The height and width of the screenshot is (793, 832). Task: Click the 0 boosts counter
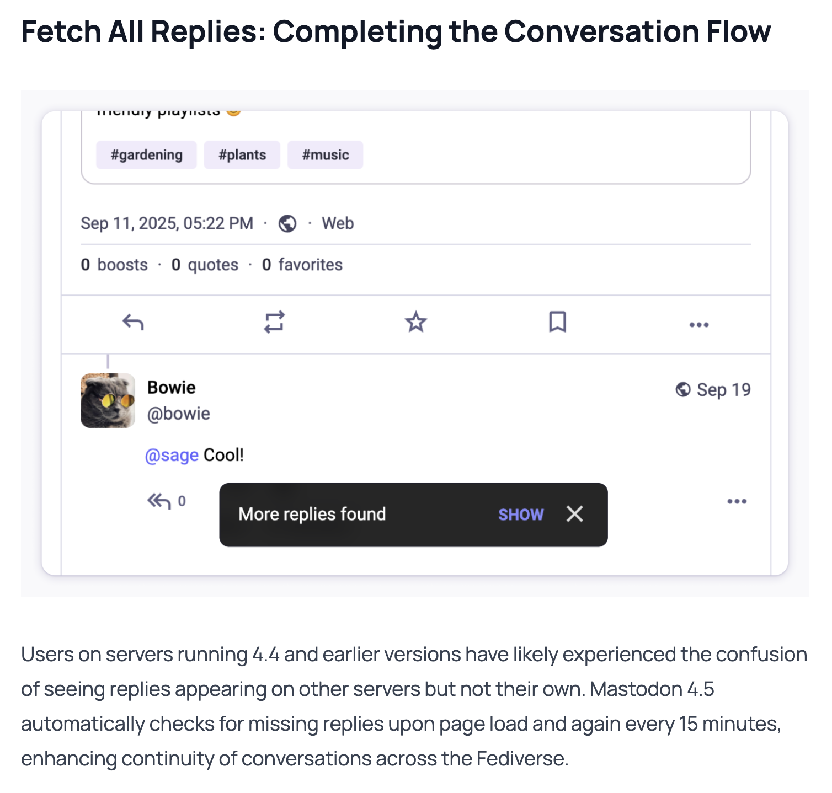pos(114,265)
